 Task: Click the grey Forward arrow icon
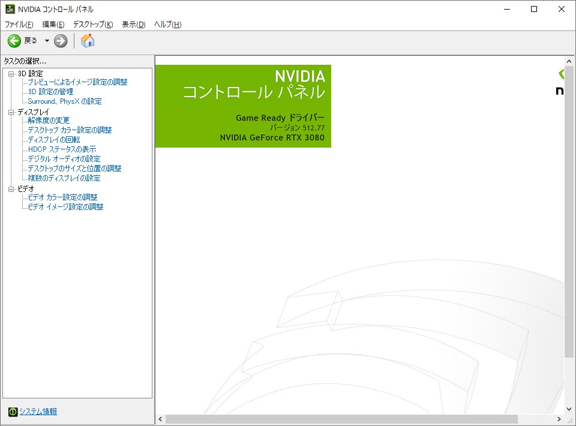[61, 41]
